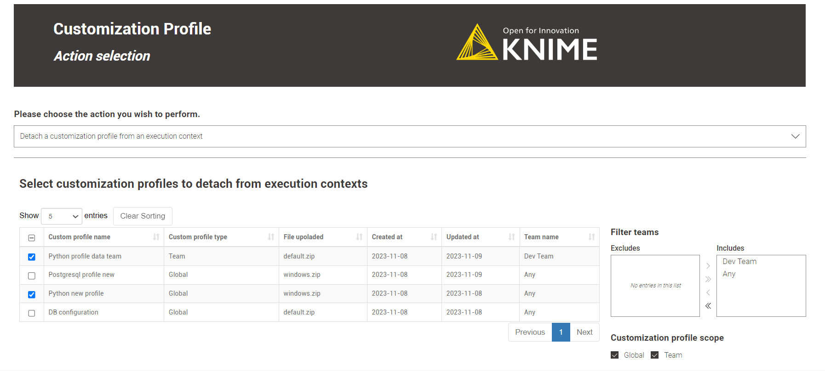This screenshot has height=371, width=825.
Task: Click the Clear Sorting button
Action: click(x=143, y=216)
